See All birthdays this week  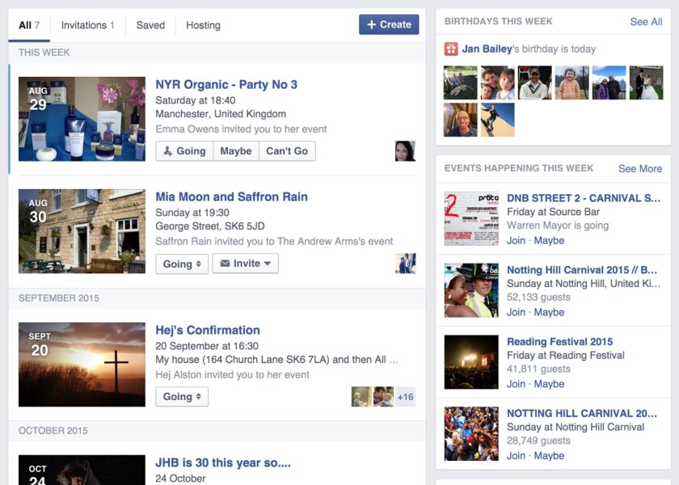coord(646,21)
